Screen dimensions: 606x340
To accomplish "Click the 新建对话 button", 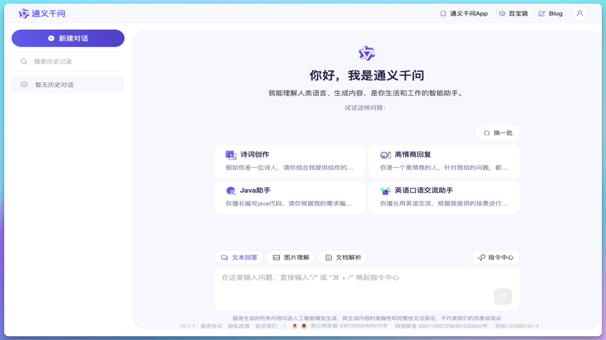I will (68, 38).
